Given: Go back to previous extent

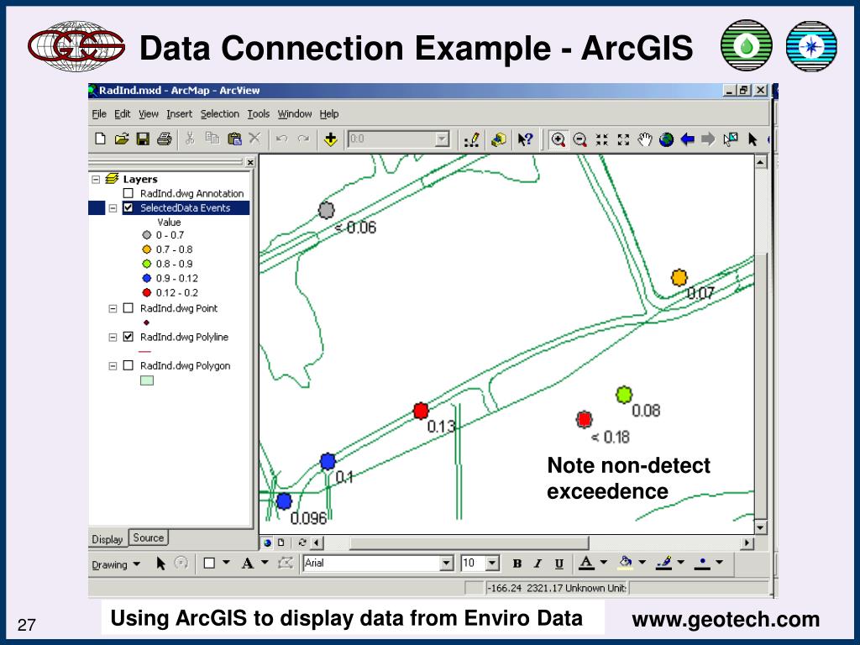Looking at the screenshot, I should (x=687, y=139).
